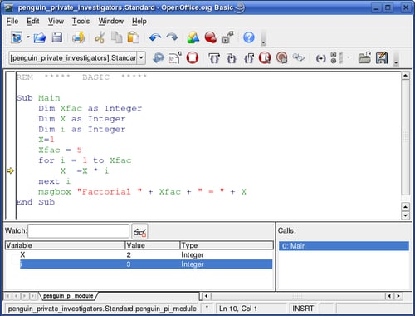Image resolution: width=415 pixels, height=316 pixels.
Task: Click the Single Step icon
Action: click(232, 58)
